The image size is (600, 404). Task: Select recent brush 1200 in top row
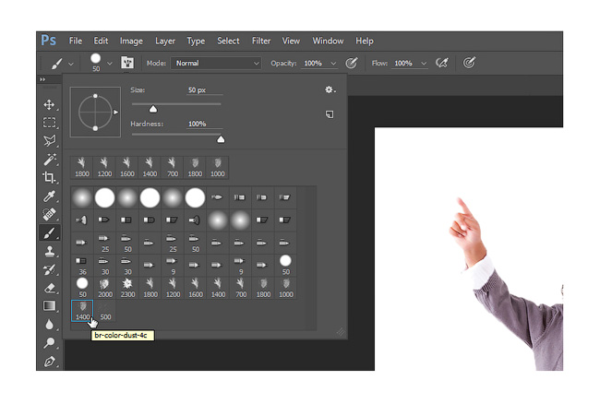[104, 167]
